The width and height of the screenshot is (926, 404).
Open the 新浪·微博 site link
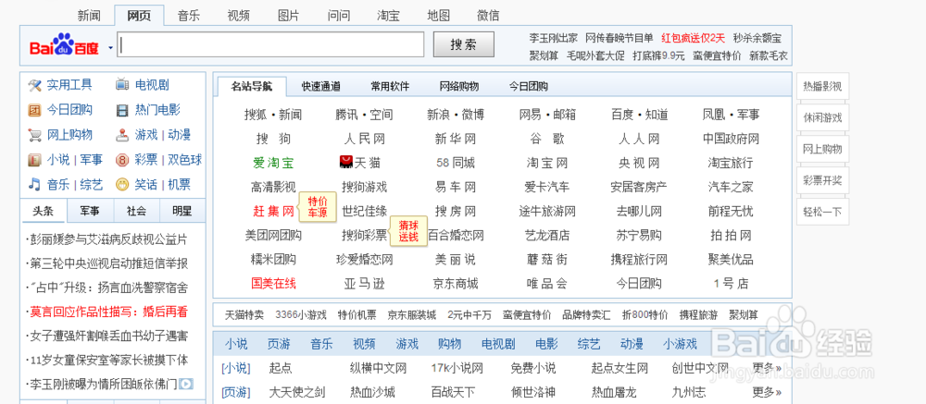point(456,115)
